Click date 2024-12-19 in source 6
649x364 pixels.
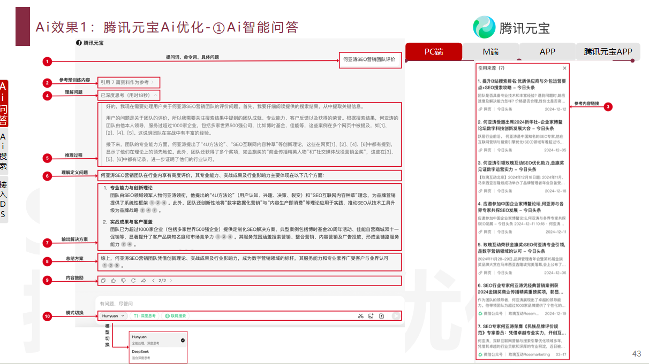click(556, 313)
